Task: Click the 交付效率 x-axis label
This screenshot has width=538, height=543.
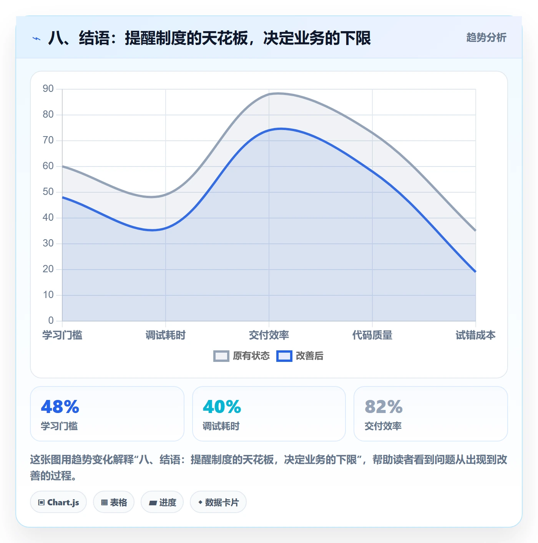Action: pyautogui.click(x=269, y=335)
